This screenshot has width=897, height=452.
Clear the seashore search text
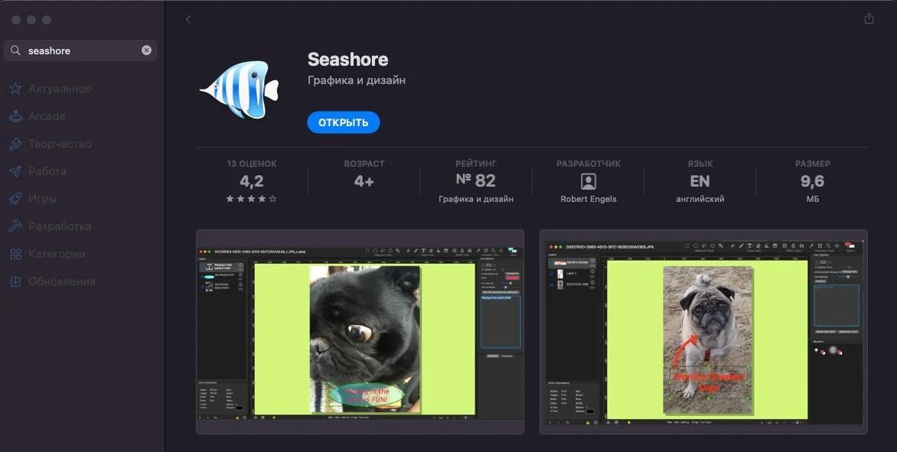146,50
